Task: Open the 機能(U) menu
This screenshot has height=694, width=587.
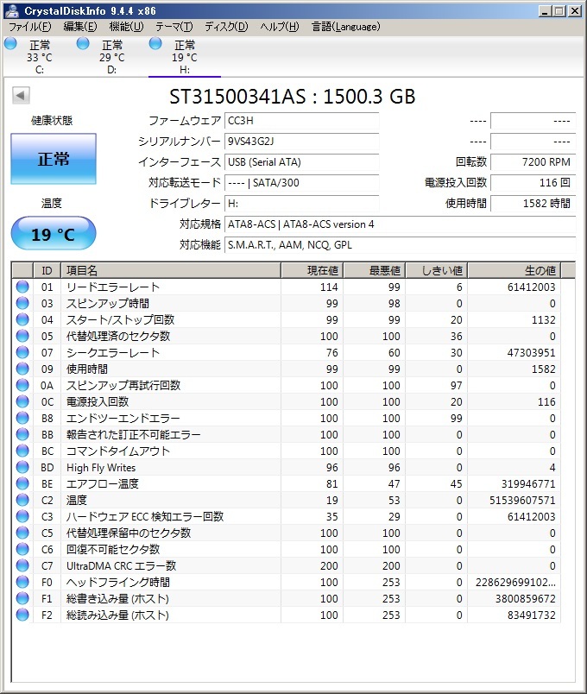Action: click(x=127, y=27)
